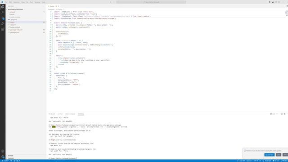
Task: Click Go Live in status bar
Action: 276,161
